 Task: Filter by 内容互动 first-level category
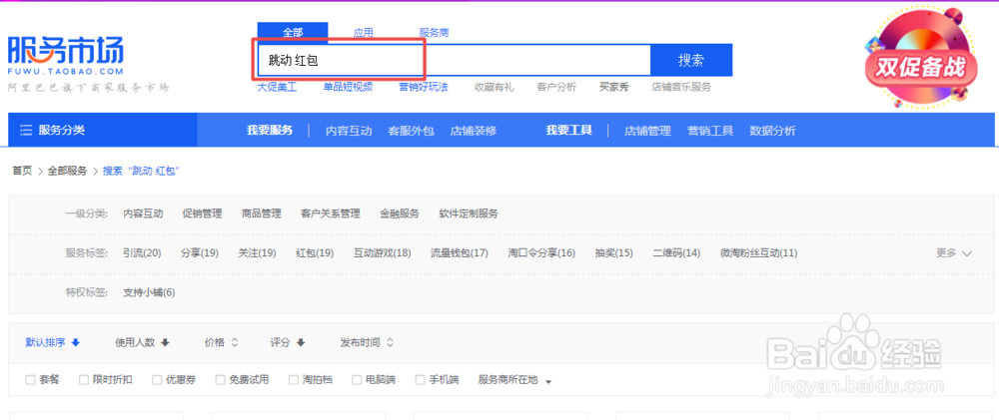143,213
